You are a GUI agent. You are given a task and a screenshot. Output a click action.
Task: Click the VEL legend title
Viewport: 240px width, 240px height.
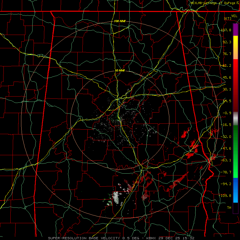(x=234, y=16)
